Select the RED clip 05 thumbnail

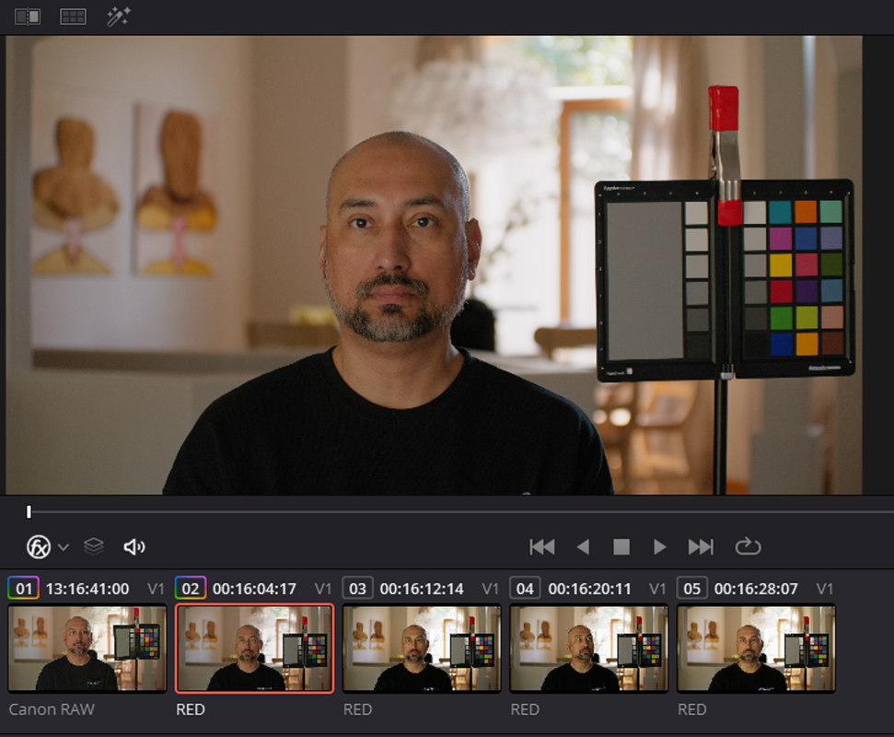[x=756, y=649]
